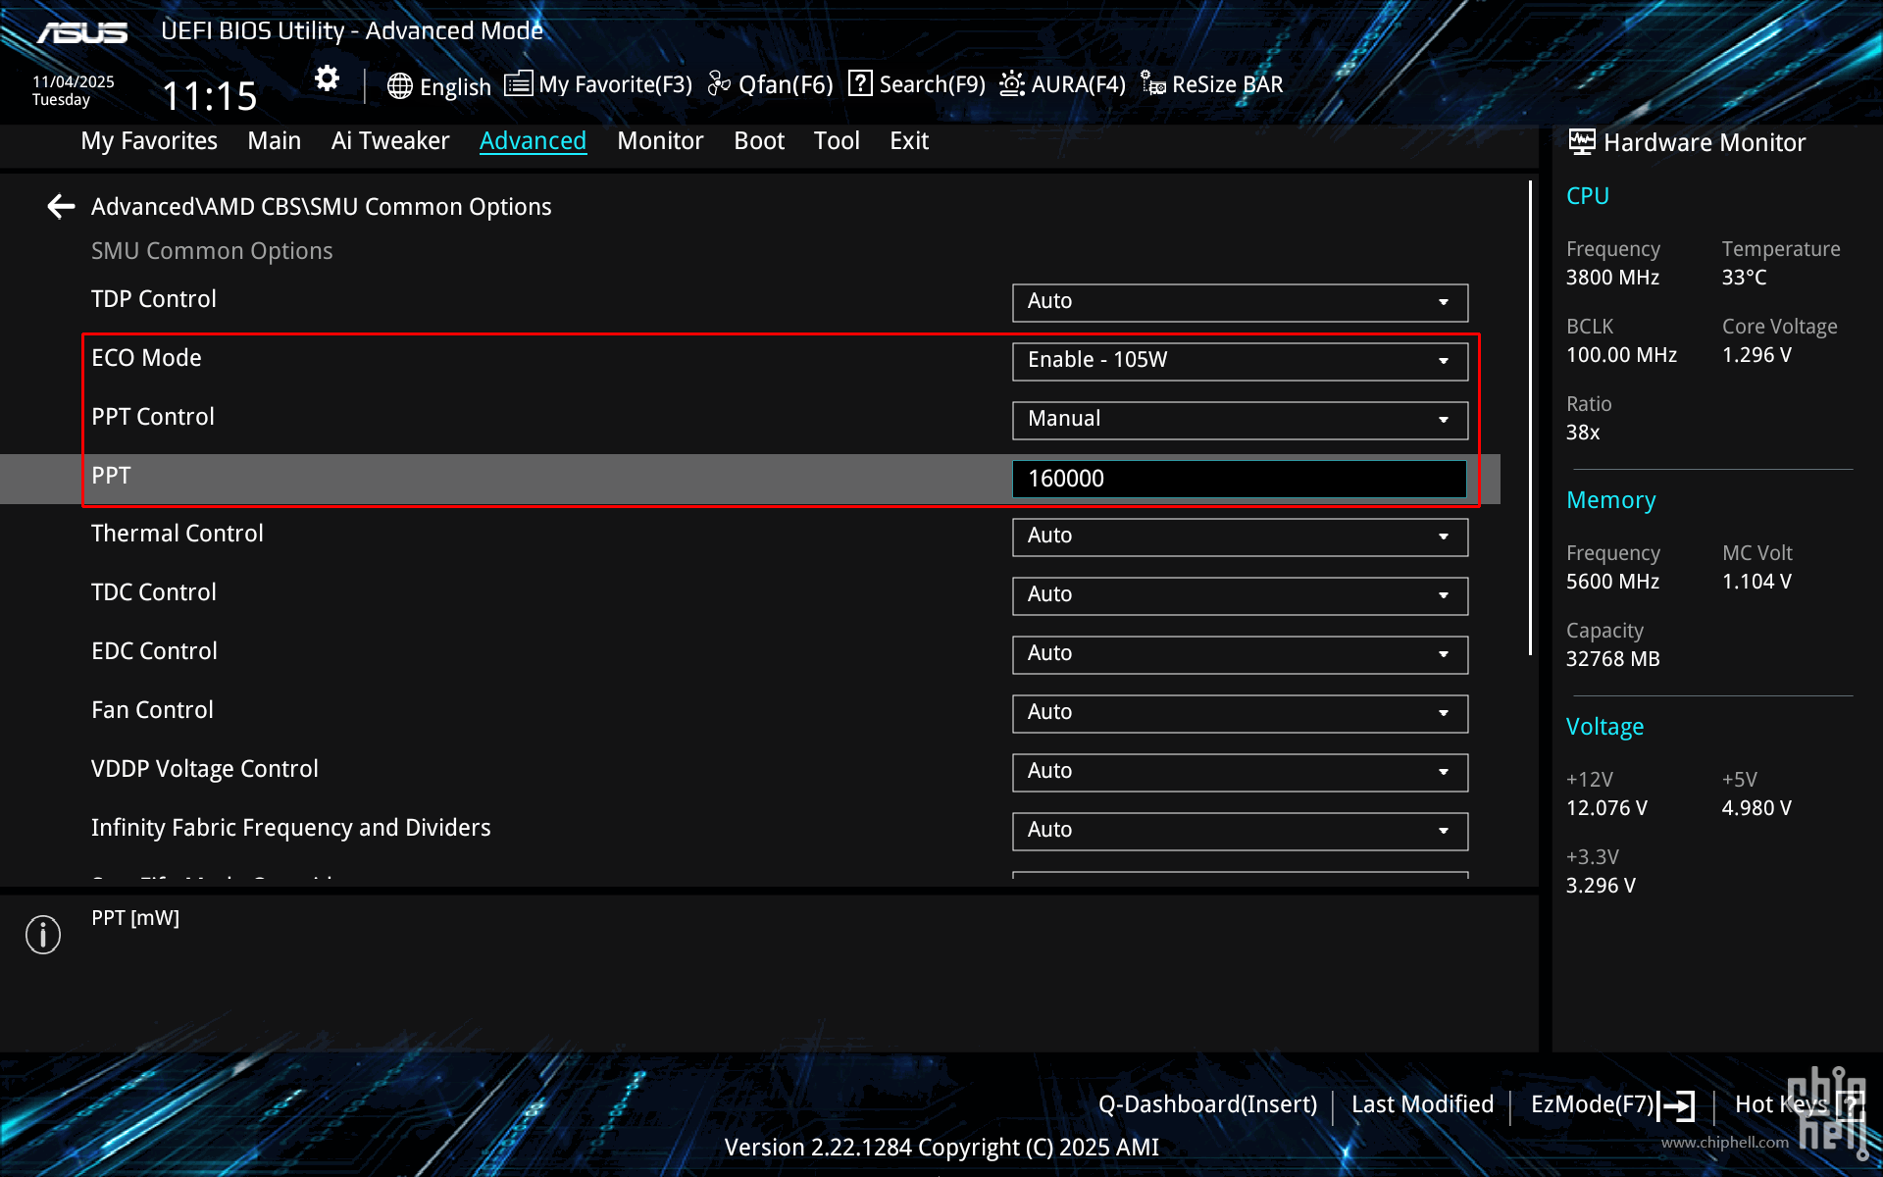Click the settings gear icon
The width and height of the screenshot is (1883, 1177).
click(327, 78)
